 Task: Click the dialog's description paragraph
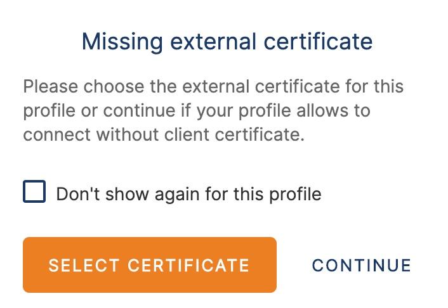point(213,111)
